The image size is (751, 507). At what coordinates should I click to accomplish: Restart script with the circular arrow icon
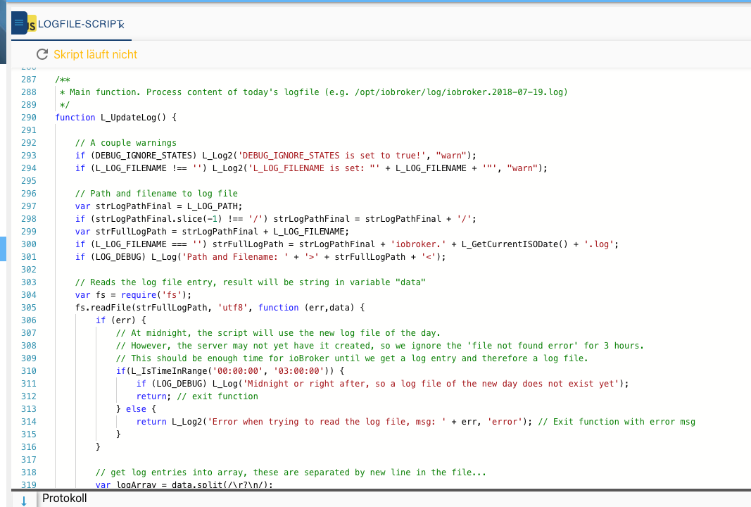(x=42, y=54)
